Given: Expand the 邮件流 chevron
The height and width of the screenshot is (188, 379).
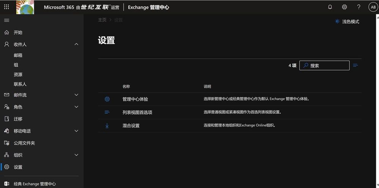Looking at the screenshot, I should (76, 95).
